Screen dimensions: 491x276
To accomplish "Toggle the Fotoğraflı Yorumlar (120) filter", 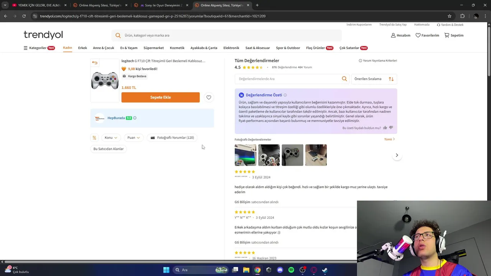I will [x=172, y=138].
